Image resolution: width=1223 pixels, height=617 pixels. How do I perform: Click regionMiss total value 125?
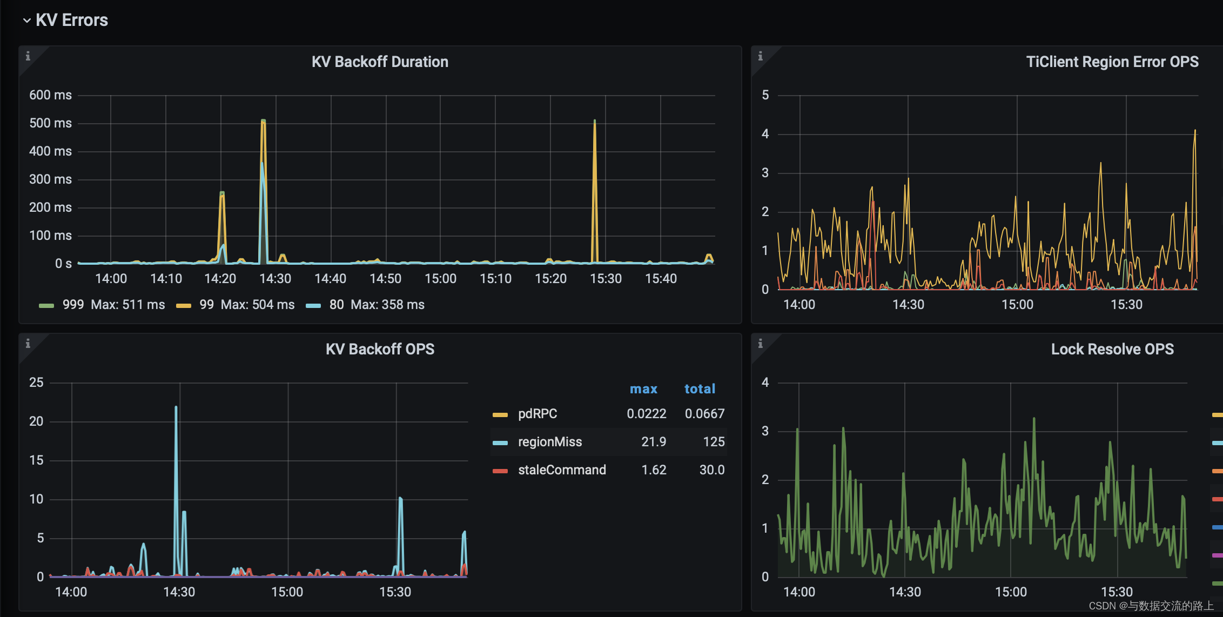pos(714,442)
